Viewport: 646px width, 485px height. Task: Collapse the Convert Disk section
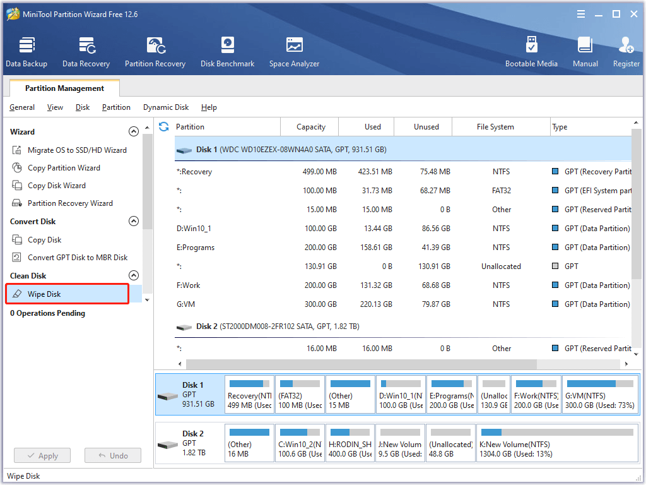134,221
